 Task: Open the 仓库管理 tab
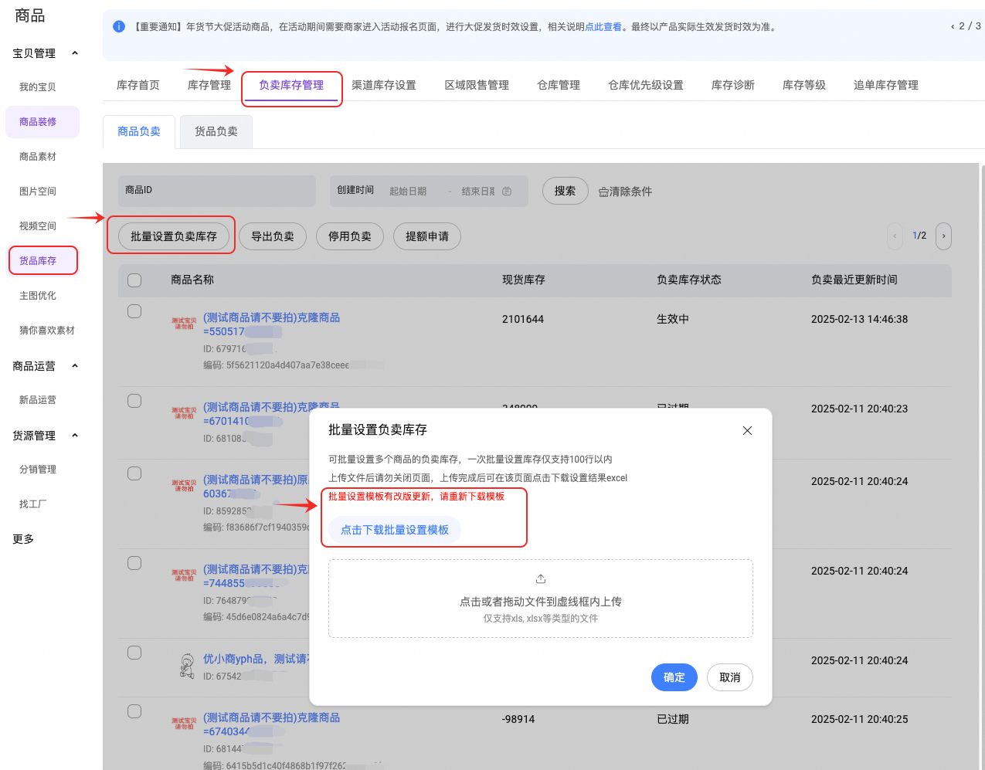click(x=559, y=85)
